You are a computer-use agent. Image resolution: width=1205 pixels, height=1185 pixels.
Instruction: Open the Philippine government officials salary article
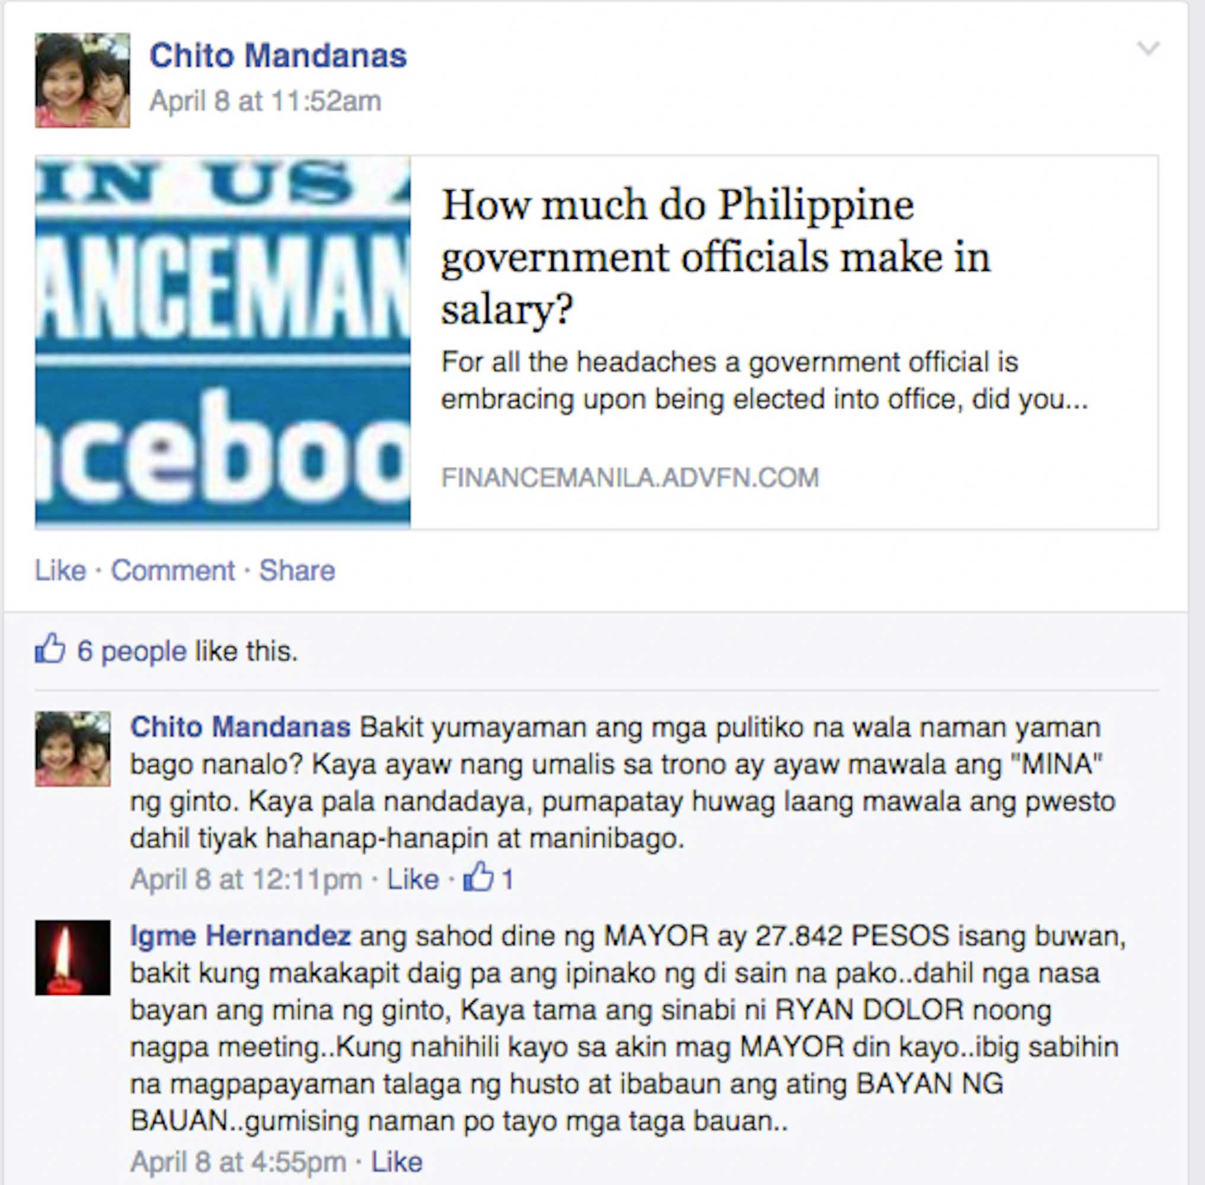click(x=715, y=256)
